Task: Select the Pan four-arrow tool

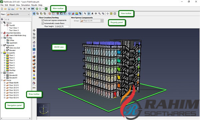Action: click(x=96, y=14)
